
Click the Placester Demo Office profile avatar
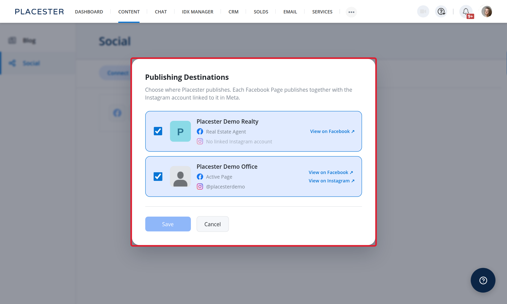[180, 177]
